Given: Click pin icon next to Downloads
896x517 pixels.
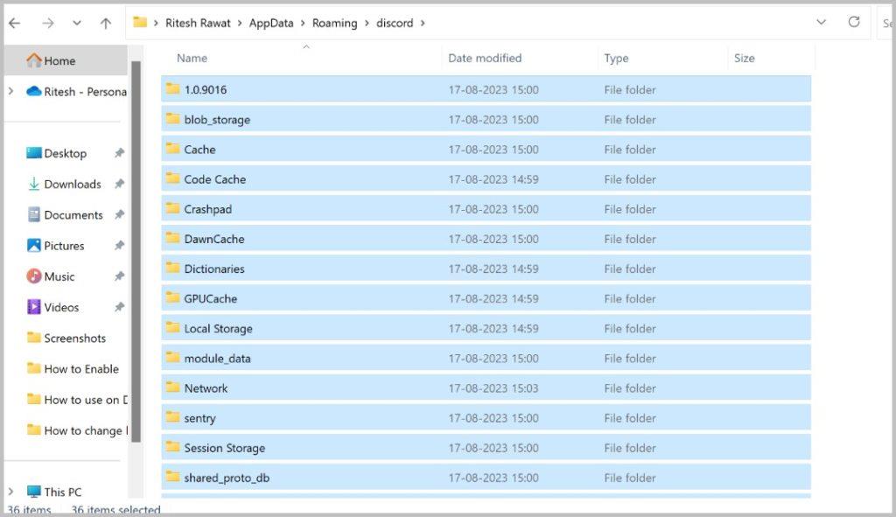Looking at the screenshot, I should (x=119, y=184).
